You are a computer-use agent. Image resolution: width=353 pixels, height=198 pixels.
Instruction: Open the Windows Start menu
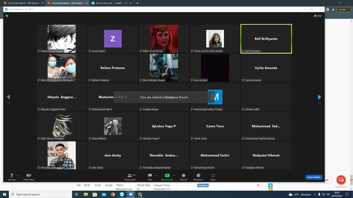tap(4, 194)
